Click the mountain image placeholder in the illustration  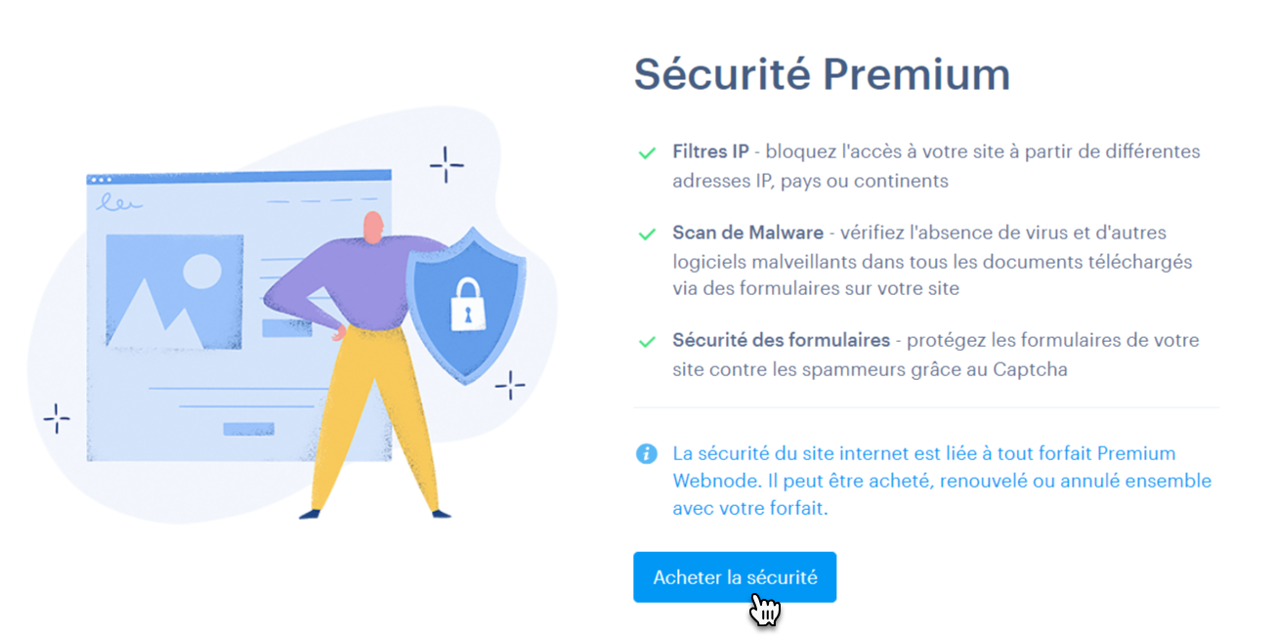(174, 290)
